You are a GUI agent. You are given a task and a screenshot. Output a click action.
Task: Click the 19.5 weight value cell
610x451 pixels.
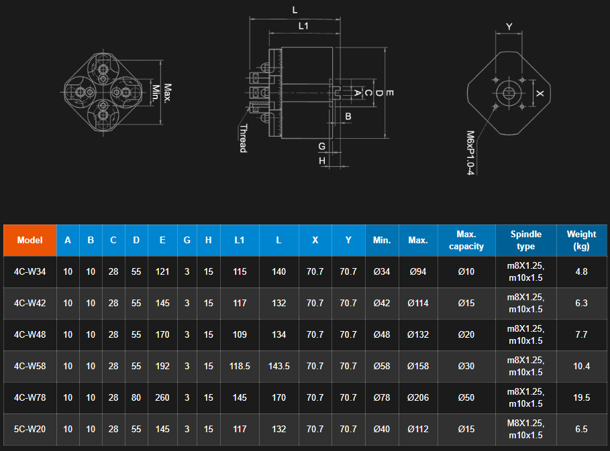point(581,397)
